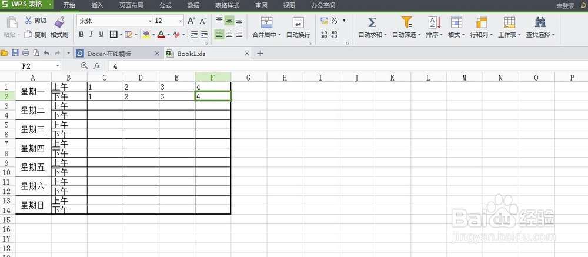The image size is (588, 257).
Task: Toggle center horizontal alignment
Action: (x=229, y=35)
